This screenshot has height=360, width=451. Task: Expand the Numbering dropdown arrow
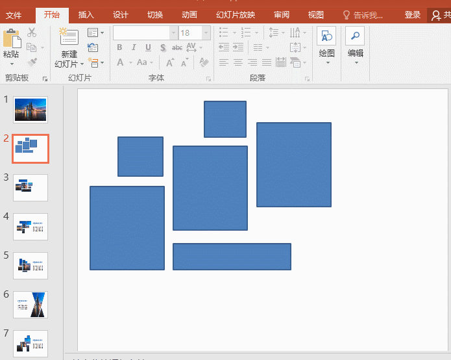click(256, 32)
